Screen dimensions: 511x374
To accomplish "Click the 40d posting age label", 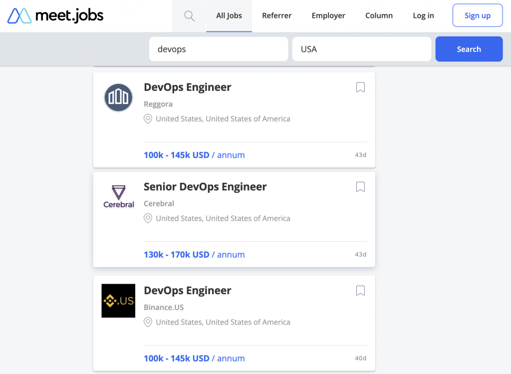I will click(360, 358).
